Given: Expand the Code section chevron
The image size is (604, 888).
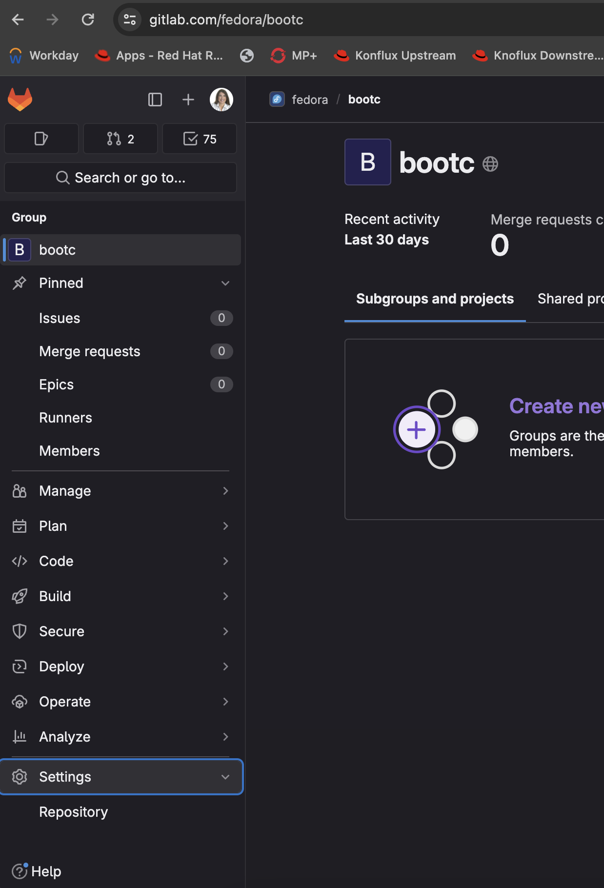Looking at the screenshot, I should [x=225, y=561].
